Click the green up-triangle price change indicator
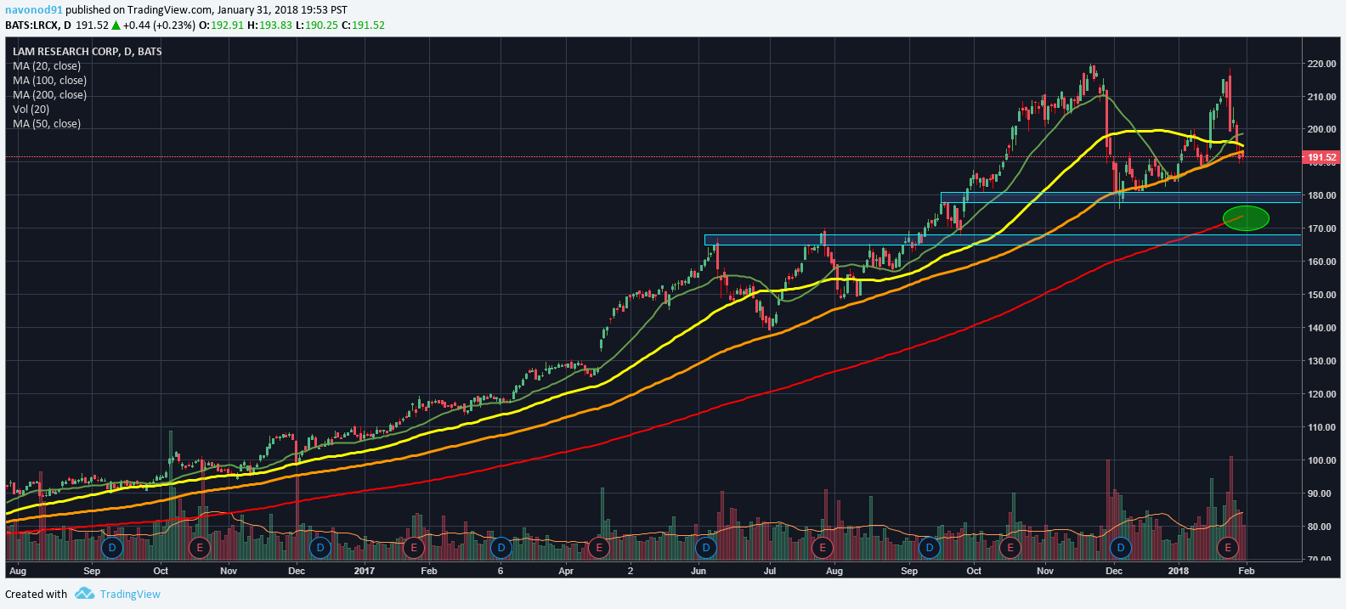This screenshot has width=1346, height=609. click(116, 25)
